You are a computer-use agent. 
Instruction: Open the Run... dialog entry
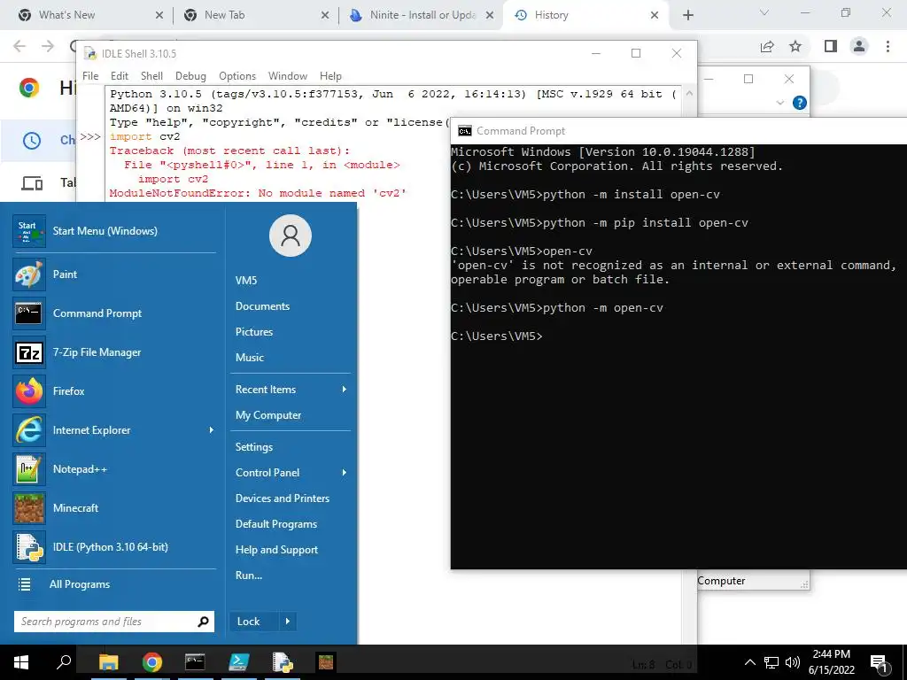[x=249, y=576]
